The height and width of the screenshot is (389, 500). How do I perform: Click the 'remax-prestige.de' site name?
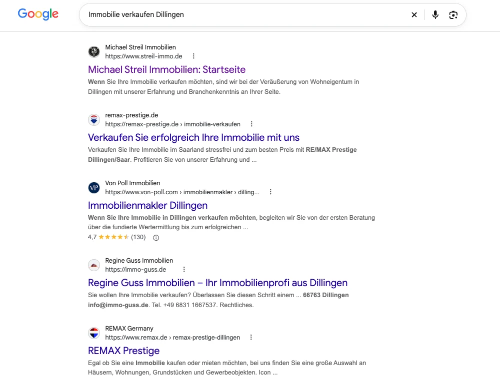[131, 115]
